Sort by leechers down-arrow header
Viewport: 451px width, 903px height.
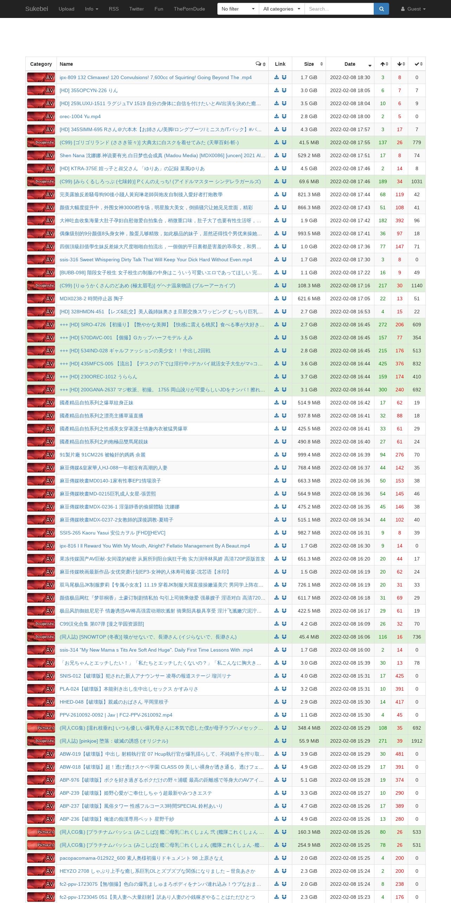tap(400, 64)
